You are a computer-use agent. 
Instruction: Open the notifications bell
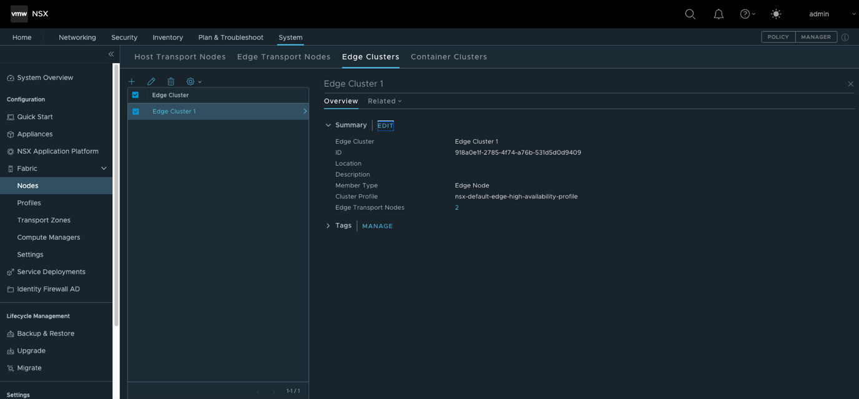(x=719, y=14)
